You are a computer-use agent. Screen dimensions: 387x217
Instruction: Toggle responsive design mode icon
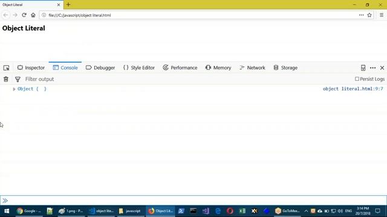[363, 68]
